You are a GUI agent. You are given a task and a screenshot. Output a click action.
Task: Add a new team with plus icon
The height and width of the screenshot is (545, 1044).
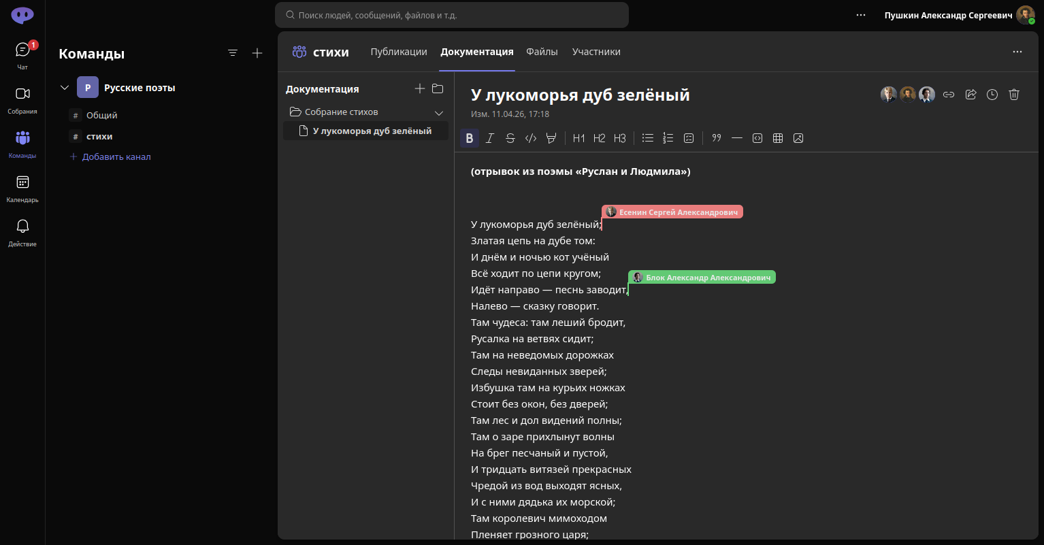(257, 53)
